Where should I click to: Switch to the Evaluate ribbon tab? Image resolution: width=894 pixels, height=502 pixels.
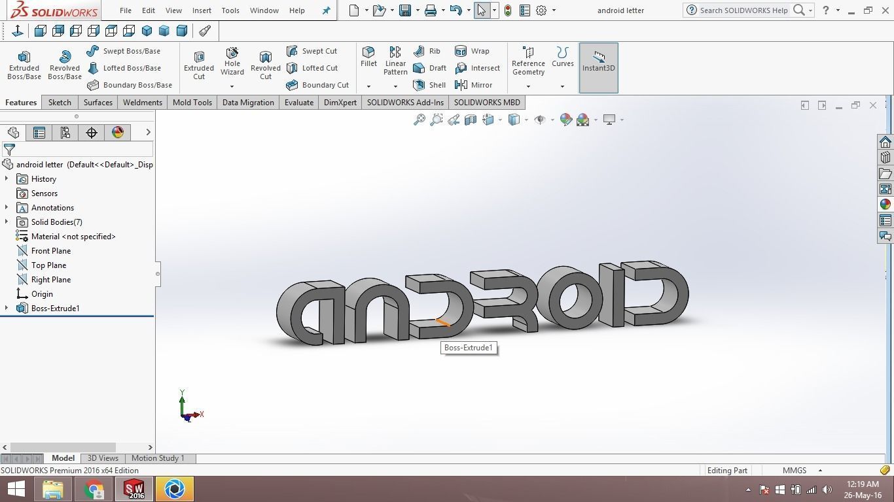[x=298, y=103]
